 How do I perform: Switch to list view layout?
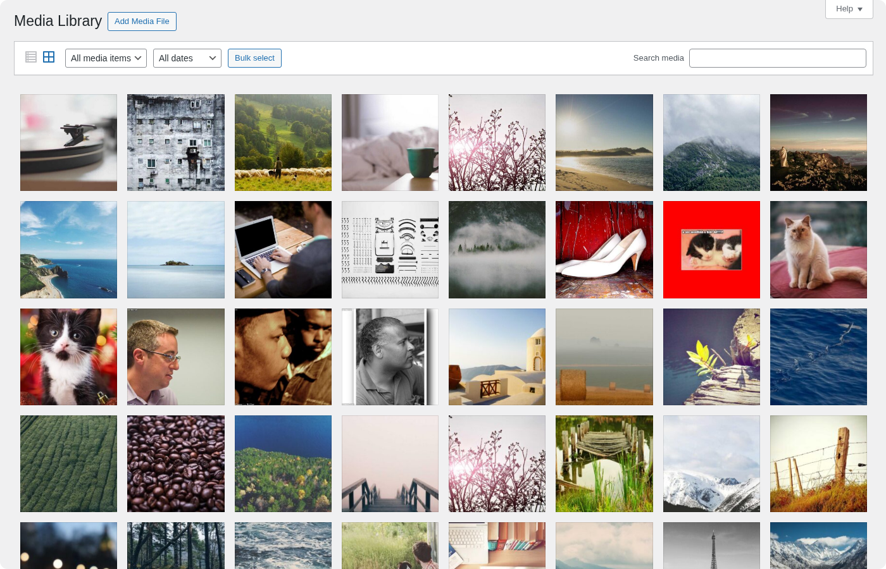click(31, 57)
